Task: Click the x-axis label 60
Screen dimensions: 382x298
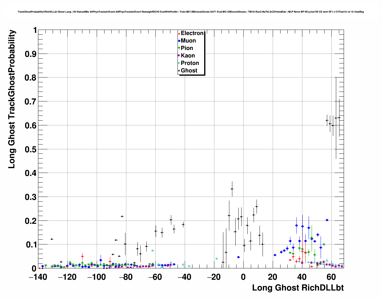Action: tap(331, 277)
